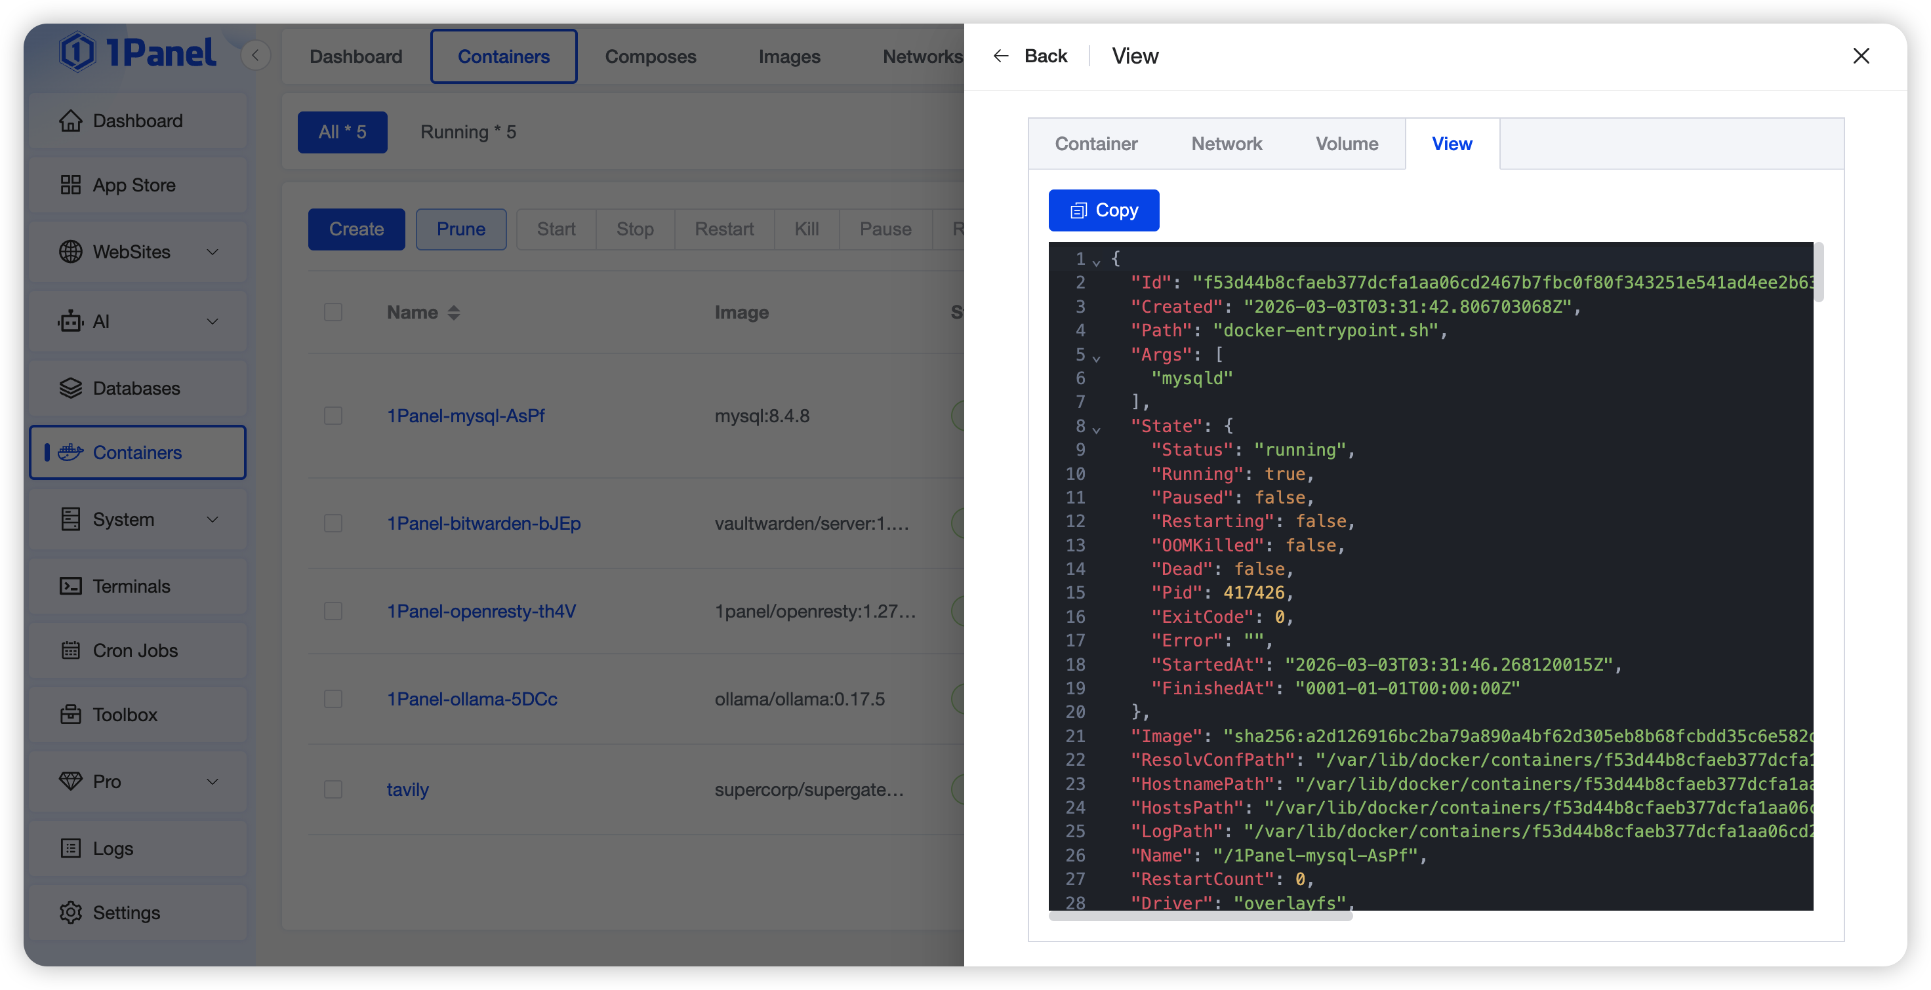
Task: Expand the AI sidebar submenu chevron
Action: (x=213, y=321)
